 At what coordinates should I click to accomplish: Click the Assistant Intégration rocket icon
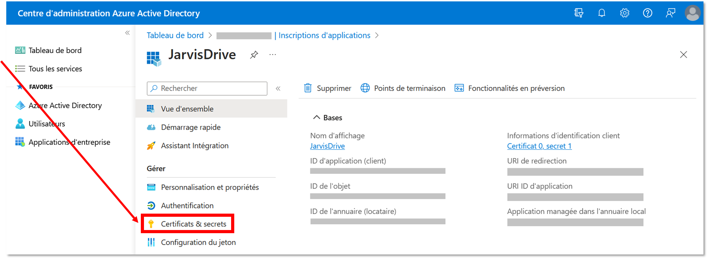[x=151, y=146]
